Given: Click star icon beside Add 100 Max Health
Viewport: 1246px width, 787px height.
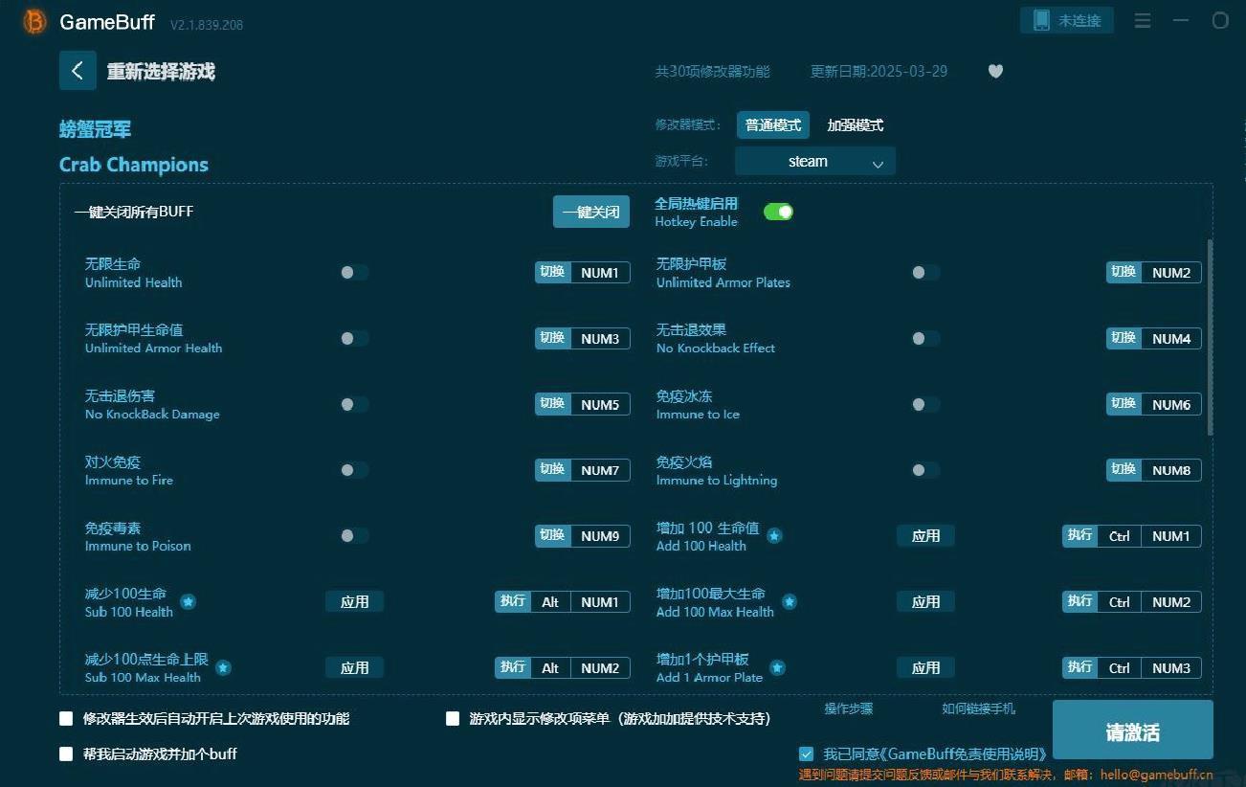Looking at the screenshot, I should pos(790,602).
